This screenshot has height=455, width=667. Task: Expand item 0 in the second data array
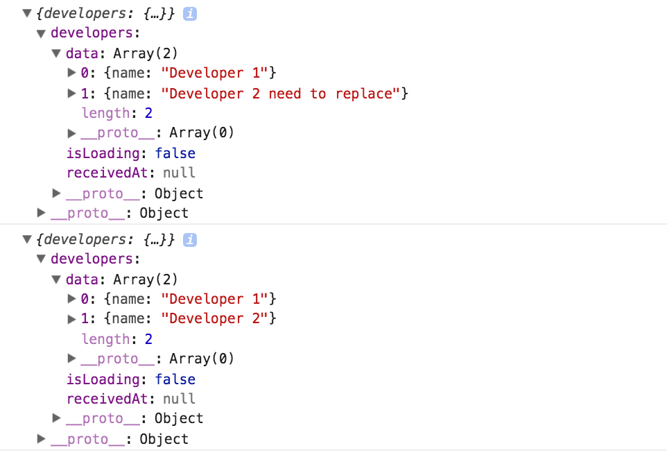(x=71, y=299)
